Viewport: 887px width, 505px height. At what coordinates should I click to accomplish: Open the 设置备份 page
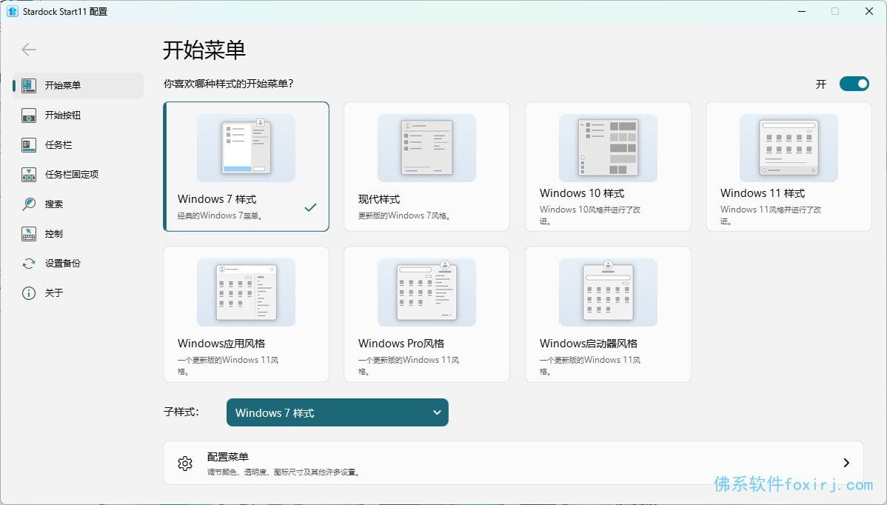tap(78, 264)
